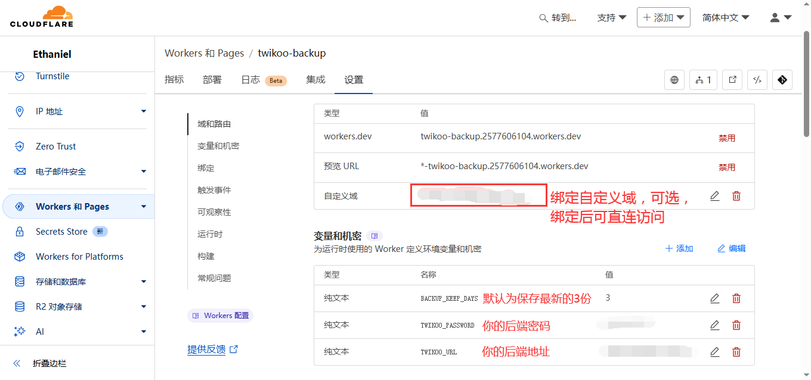Open the external link icon button
The height and width of the screenshot is (380, 811).
(732, 80)
